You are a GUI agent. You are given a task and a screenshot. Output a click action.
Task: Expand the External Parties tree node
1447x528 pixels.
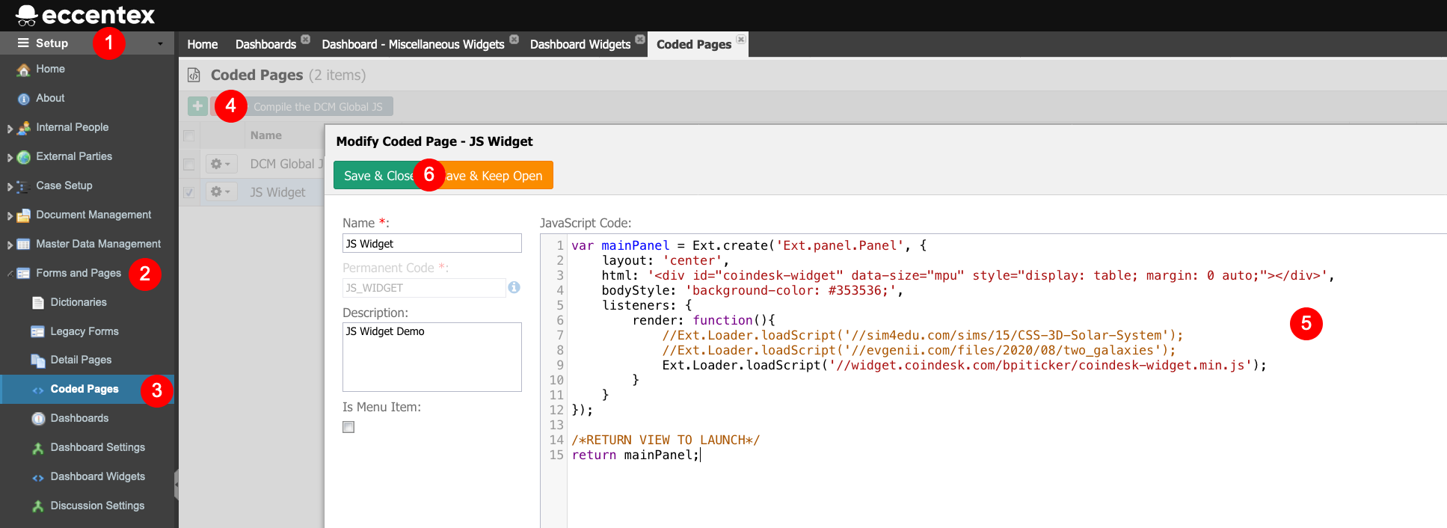10,158
